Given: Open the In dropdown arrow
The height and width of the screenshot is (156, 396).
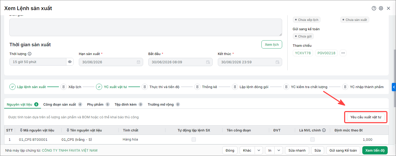Looking at the screenshot, I should (279, 150).
